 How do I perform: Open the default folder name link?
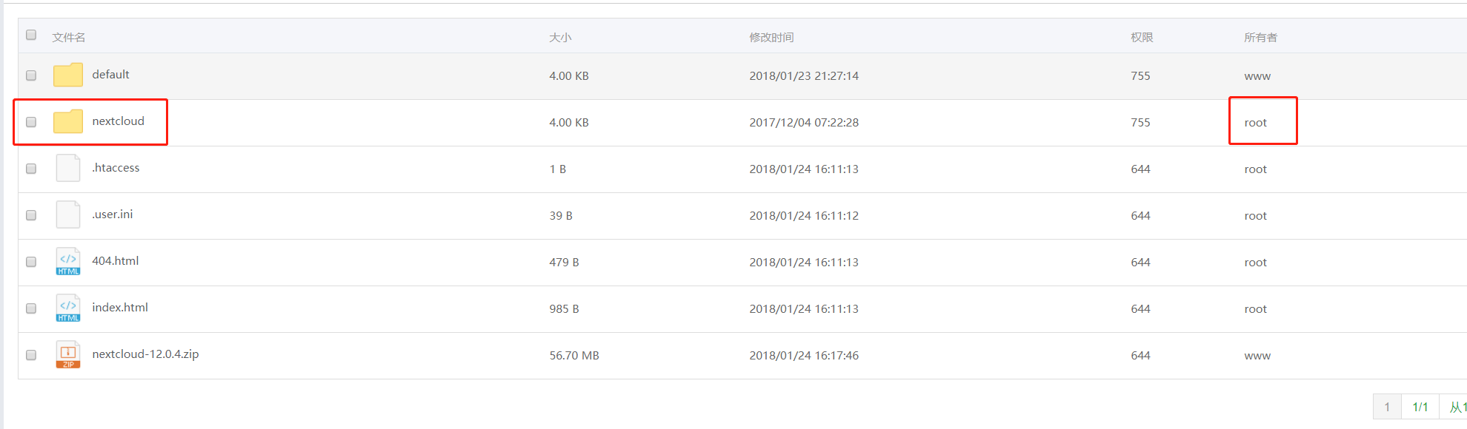click(x=110, y=75)
